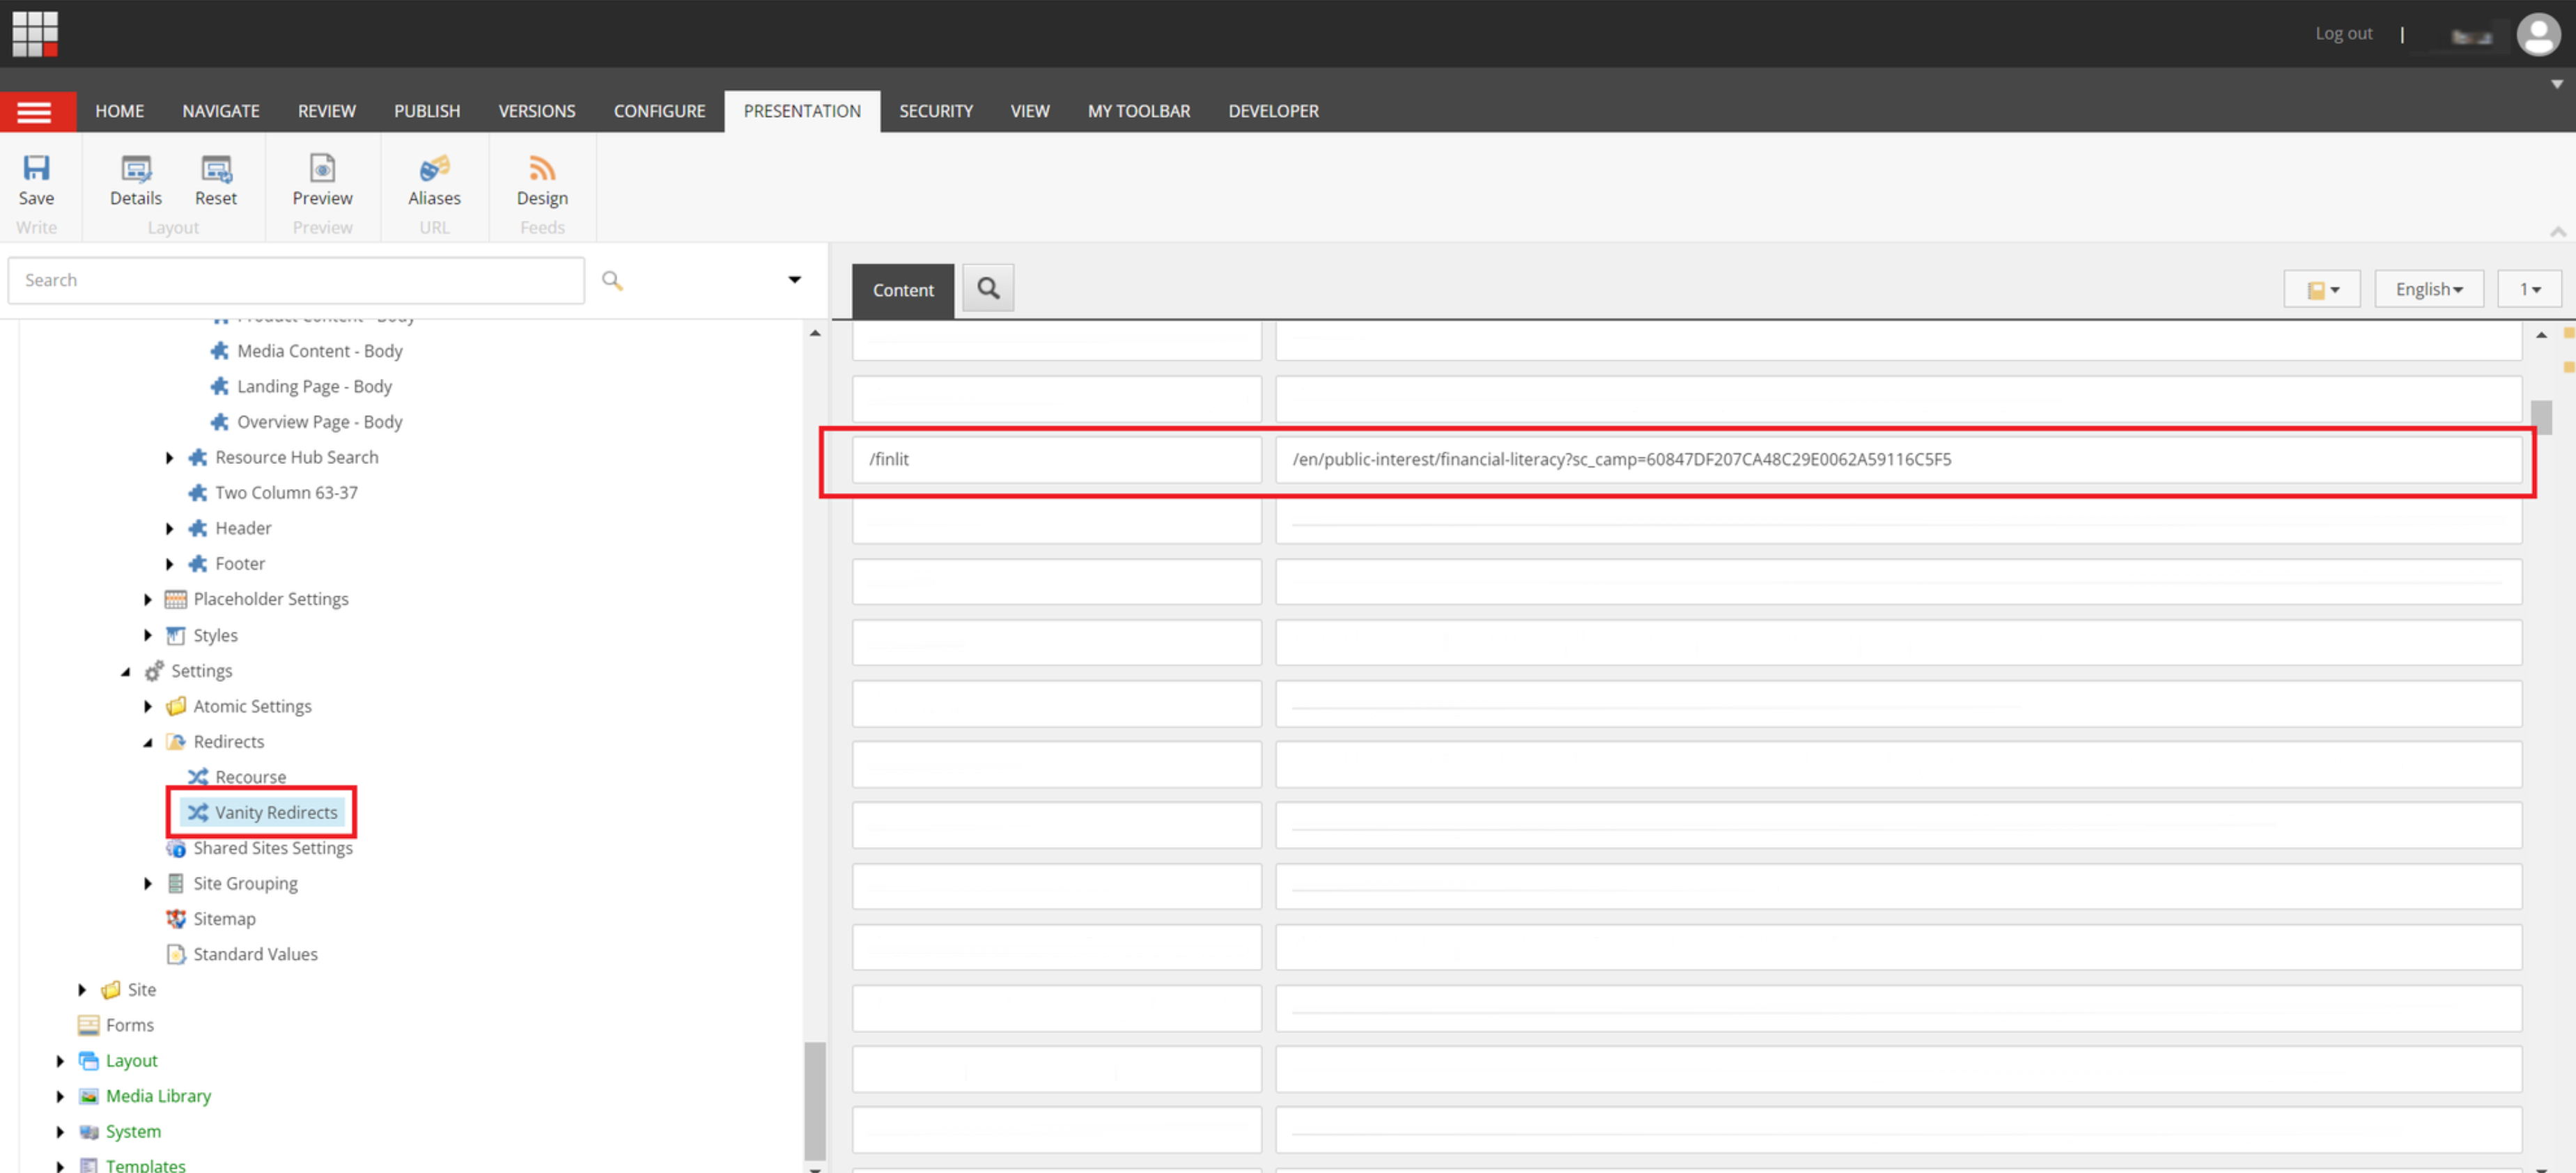Expand the Media Library node
The height and width of the screenshot is (1173, 2576).
[61, 1096]
